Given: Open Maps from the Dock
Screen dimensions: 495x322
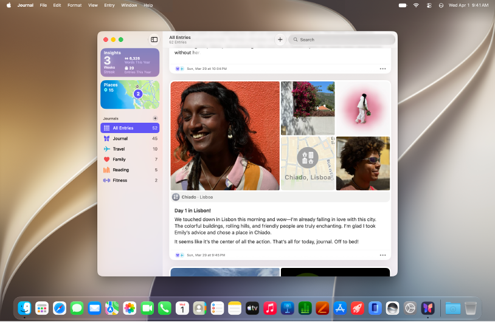Looking at the screenshot, I should [112, 308].
